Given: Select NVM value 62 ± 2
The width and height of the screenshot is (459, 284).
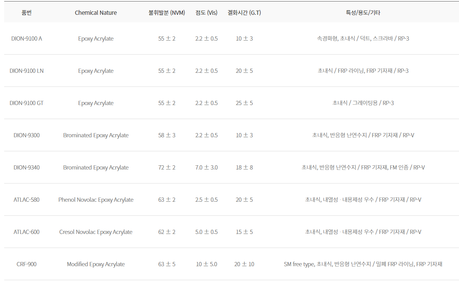Looking at the screenshot, I should coord(167,232).
